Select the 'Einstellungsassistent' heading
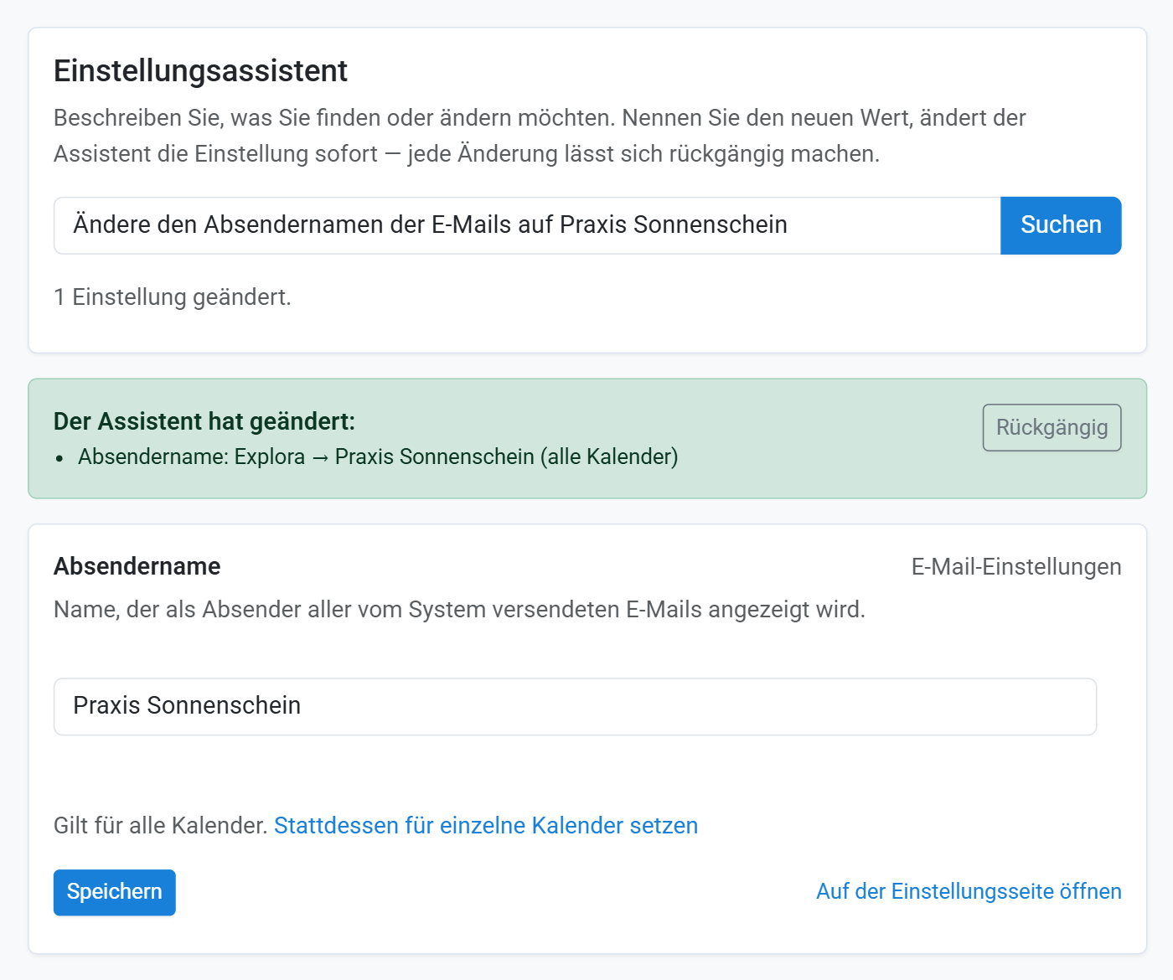1173x980 pixels. point(200,71)
